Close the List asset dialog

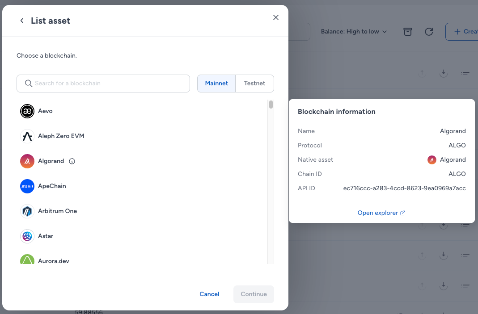[x=275, y=17]
